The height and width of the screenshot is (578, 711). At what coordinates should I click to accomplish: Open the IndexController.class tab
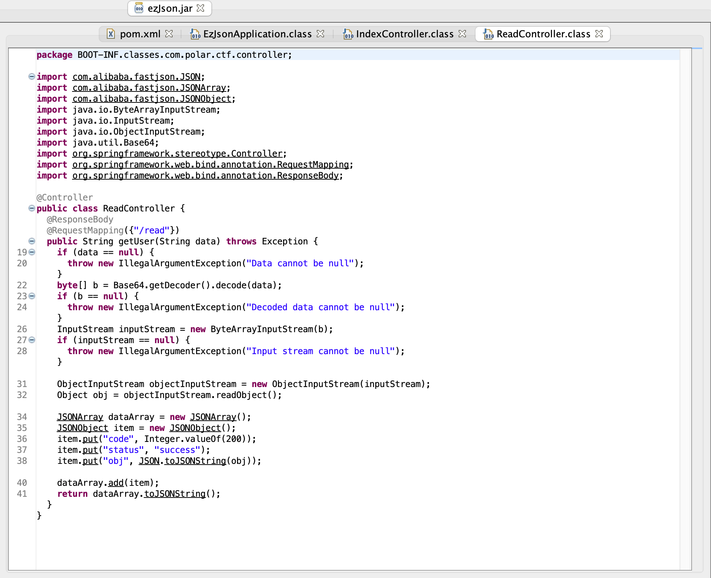[405, 34]
